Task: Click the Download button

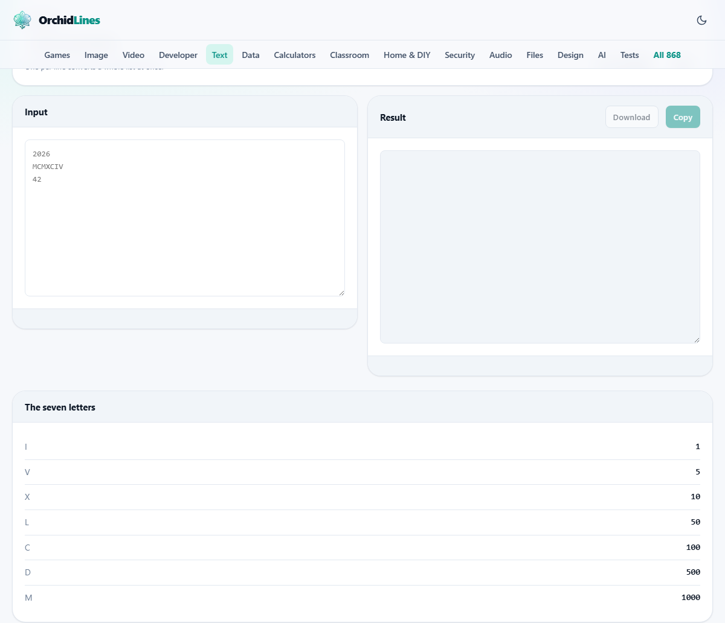Action: pyautogui.click(x=632, y=117)
